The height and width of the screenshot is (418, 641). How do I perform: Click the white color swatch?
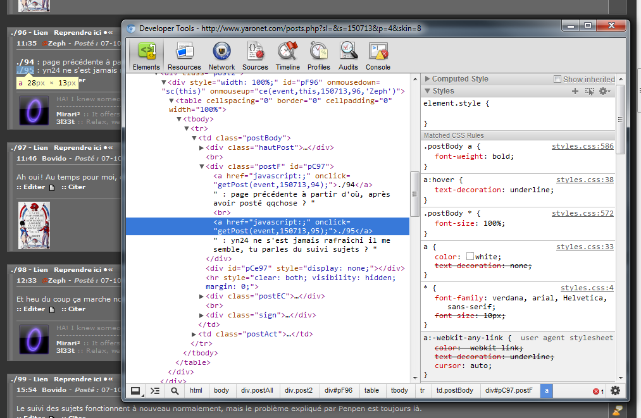coord(470,257)
